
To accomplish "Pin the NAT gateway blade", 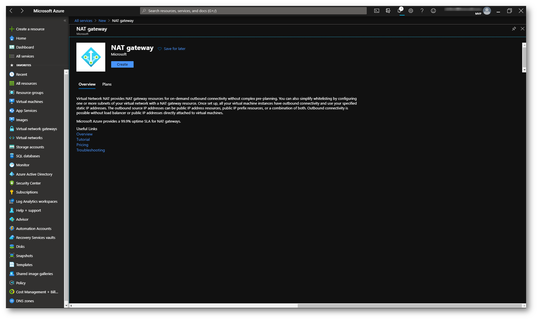I will 514,29.
